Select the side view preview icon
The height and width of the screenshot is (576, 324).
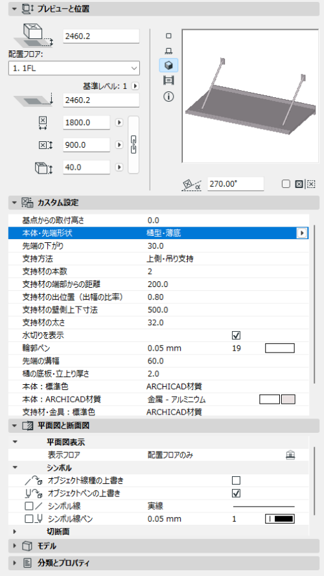click(168, 51)
